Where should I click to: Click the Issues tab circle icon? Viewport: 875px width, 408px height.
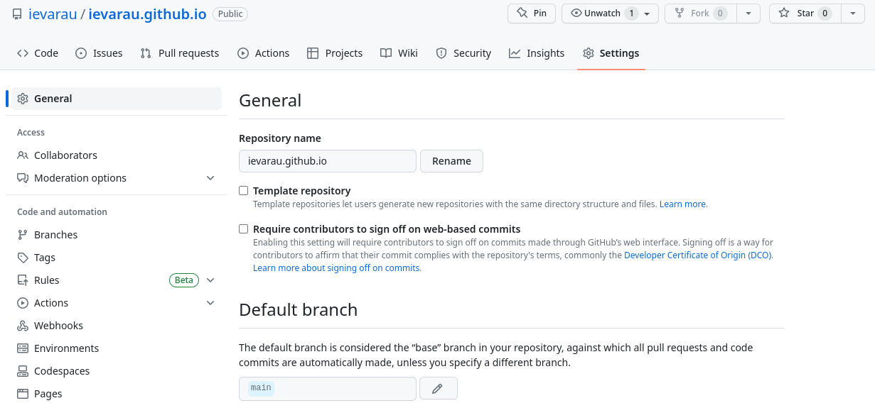click(81, 53)
